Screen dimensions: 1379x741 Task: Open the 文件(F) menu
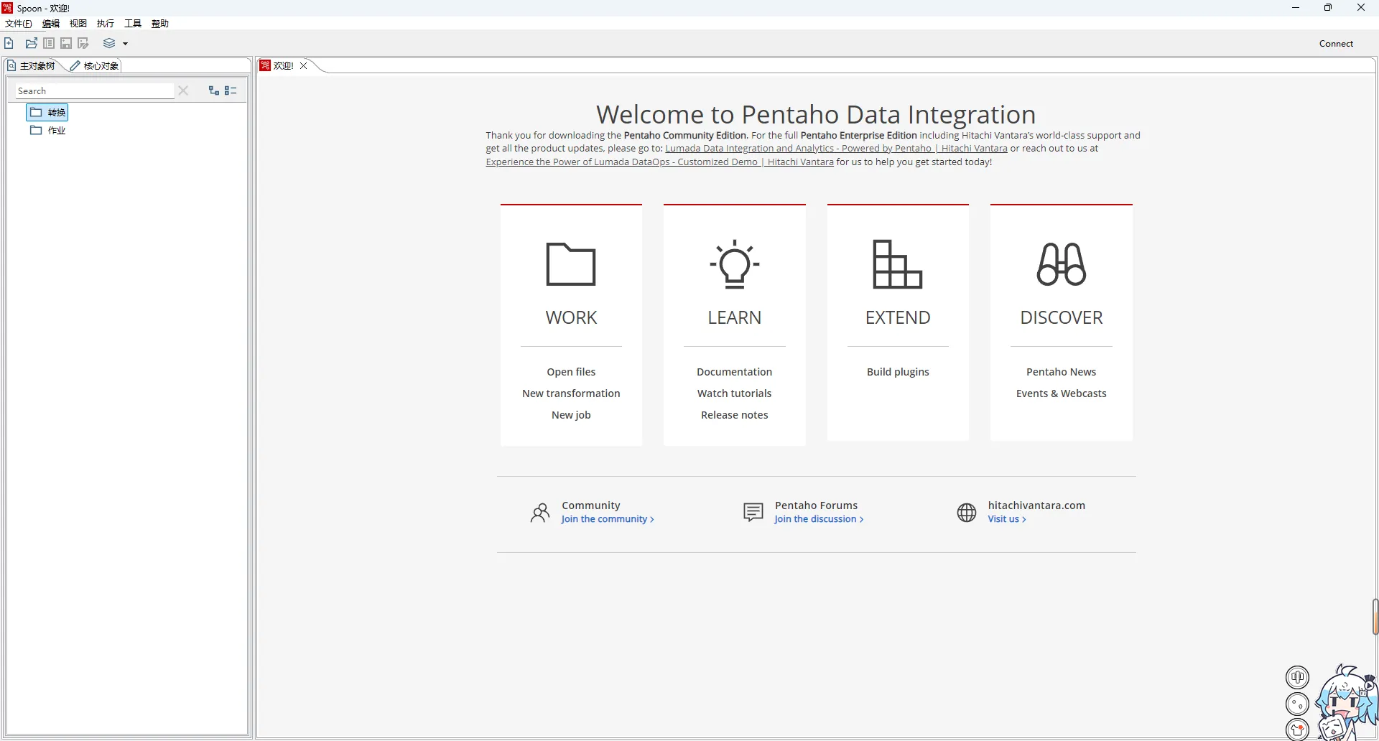pos(19,24)
